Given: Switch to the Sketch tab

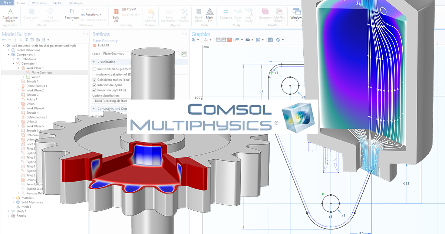Looking at the screenshot, I should click(x=57, y=3).
